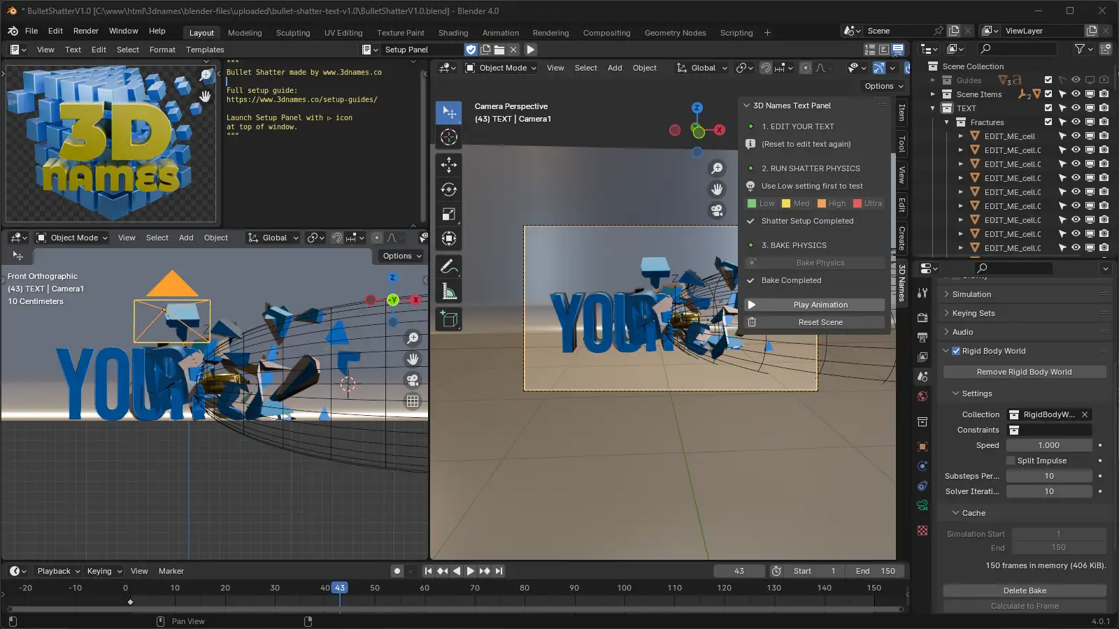Open the Render properties tab icon
Viewport: 1119px width, 629px height.
tap(922, 317)
